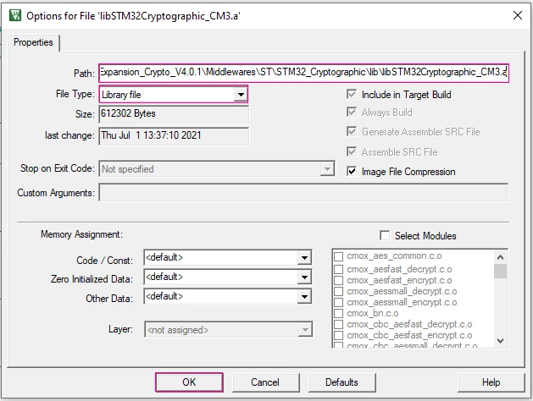Open the Stop on Exit Code dropdown
This screenshot has height=401, width=533.
pos(327,168)
